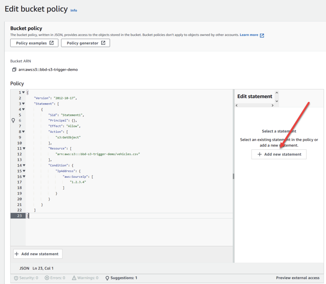This screenshot has width=326, height=284.
Task: Collapse the Statement array at line 3
Action: click(23, 104)
